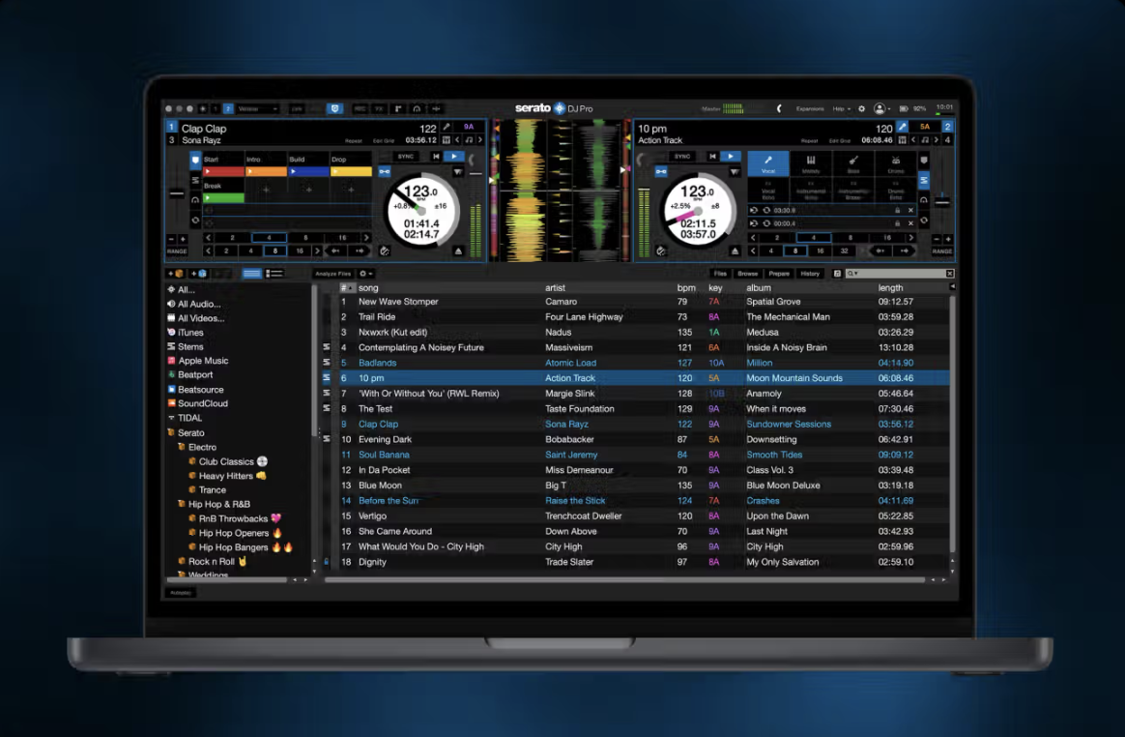
Task: Toggle Repeat on the 10 pm deck
Action: point(809,141)
